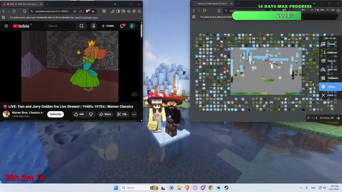Open Warner Bros. Classics channel avatar
Screen dimensions: 342x192
pyautogui.click(x=6, y=114)
